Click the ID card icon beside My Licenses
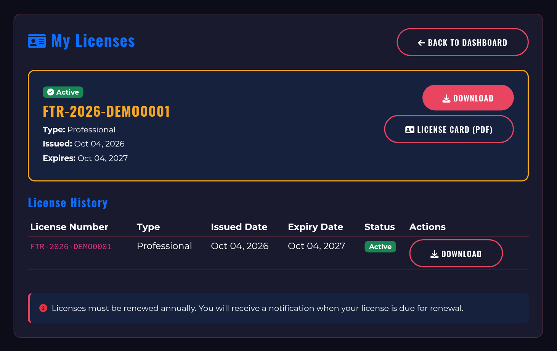 (37, 41)
